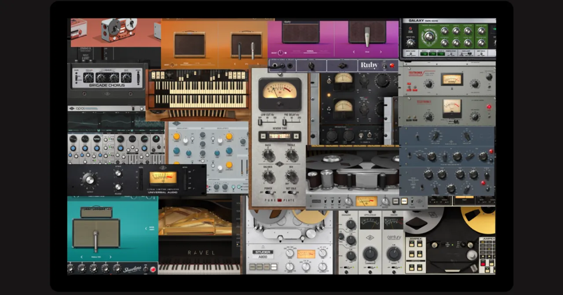563x295 pixels.
Task: Click the Pure Plate Bass knob
Action: pyautogui.click(x=268, y=155)
